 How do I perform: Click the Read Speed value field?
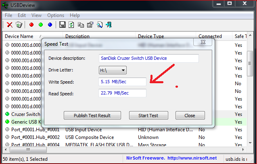click(x=122, y=93)
